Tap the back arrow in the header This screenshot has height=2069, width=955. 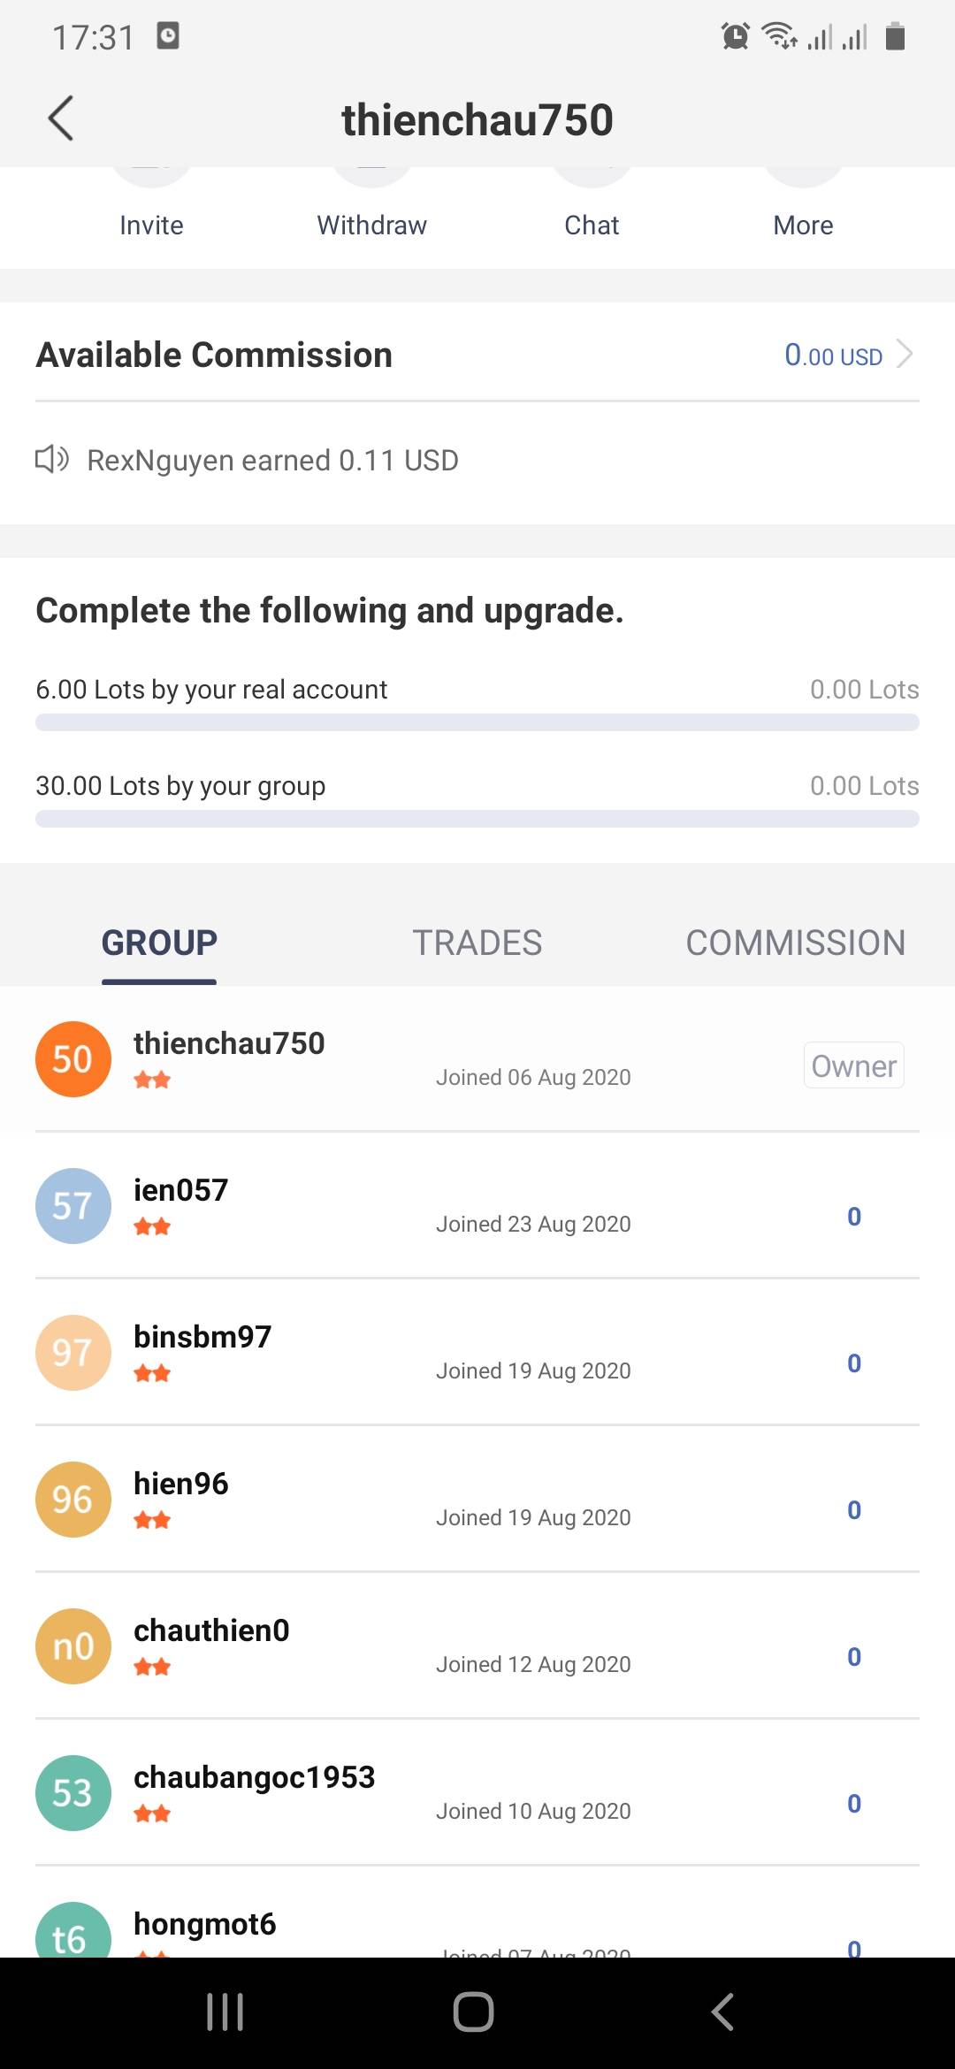(x=60, y=118)
